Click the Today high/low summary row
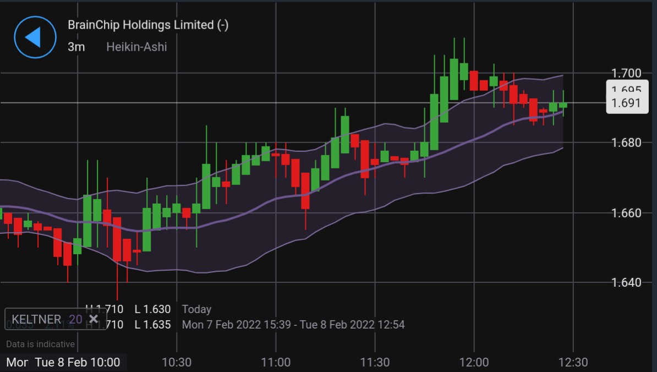 (x=149, y=309)
